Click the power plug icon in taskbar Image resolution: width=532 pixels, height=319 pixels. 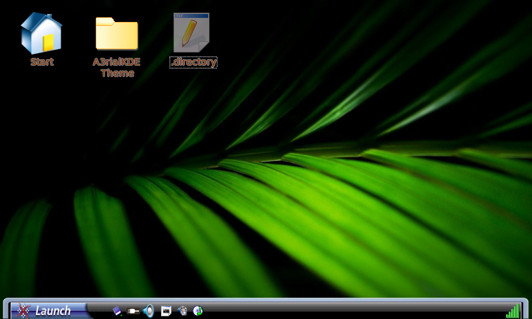pyautogui.click(x=133, y=310)
